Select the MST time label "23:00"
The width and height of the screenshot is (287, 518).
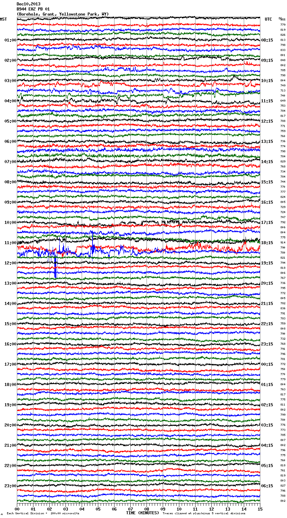10,486
